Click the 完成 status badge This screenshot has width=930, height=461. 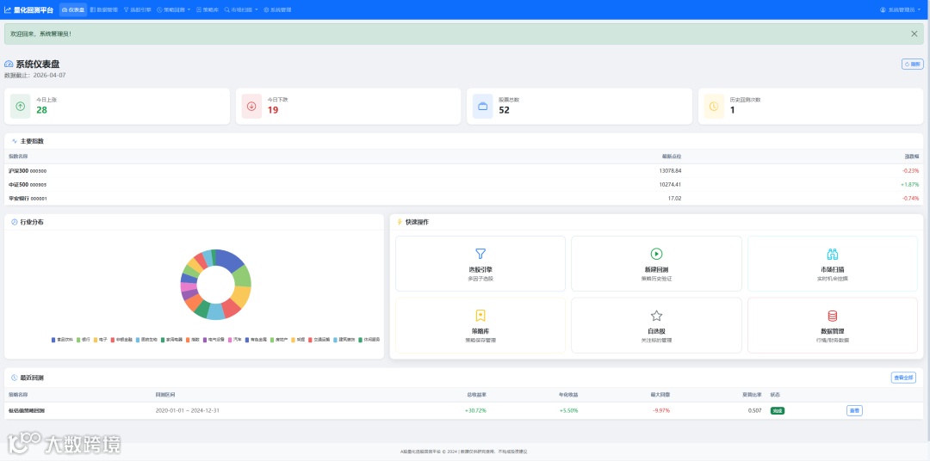click(x=777, y=410)
